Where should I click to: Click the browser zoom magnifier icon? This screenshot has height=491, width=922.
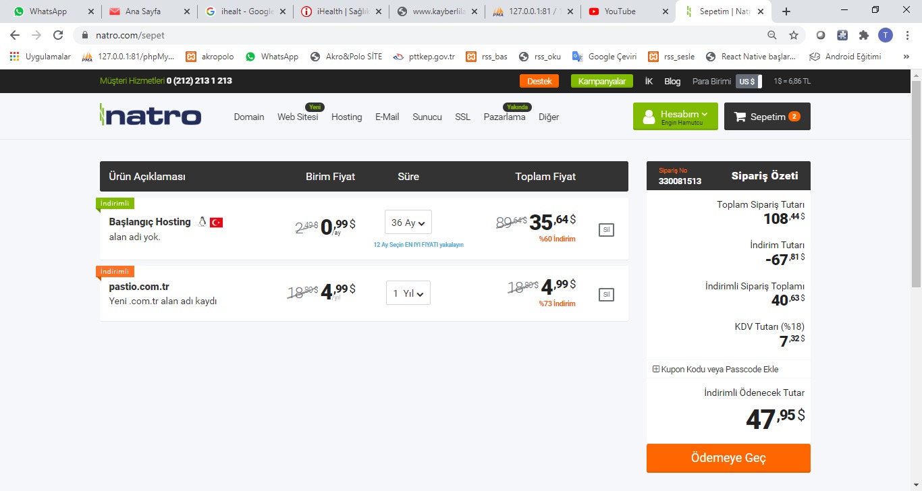click(x=772, y=35)
